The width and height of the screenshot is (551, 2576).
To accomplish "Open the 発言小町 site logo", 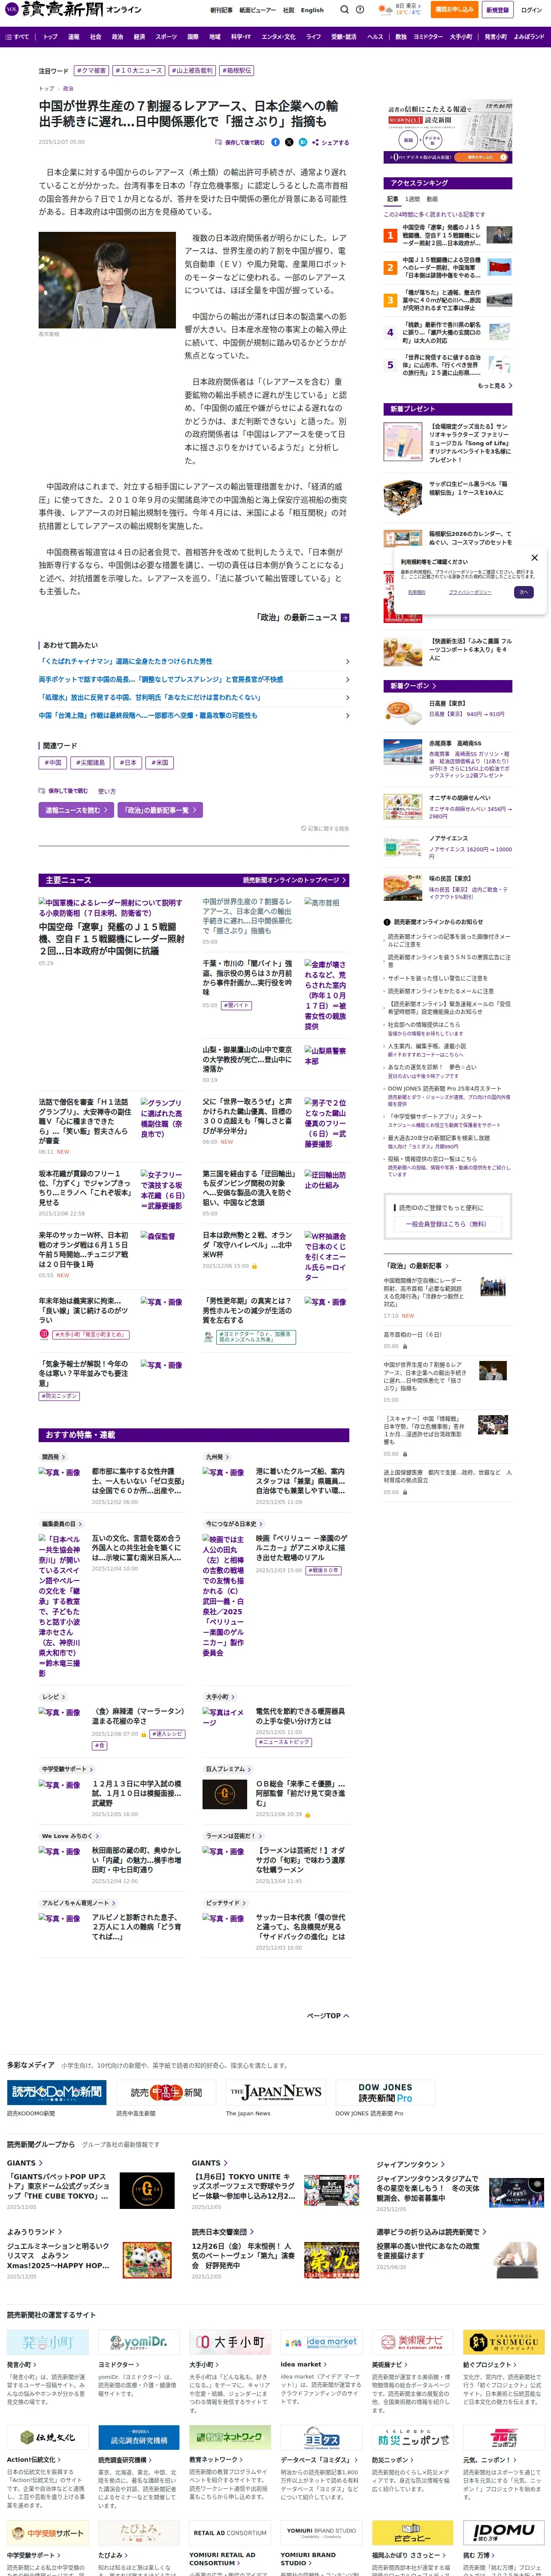I will (x=47, y=2342).
